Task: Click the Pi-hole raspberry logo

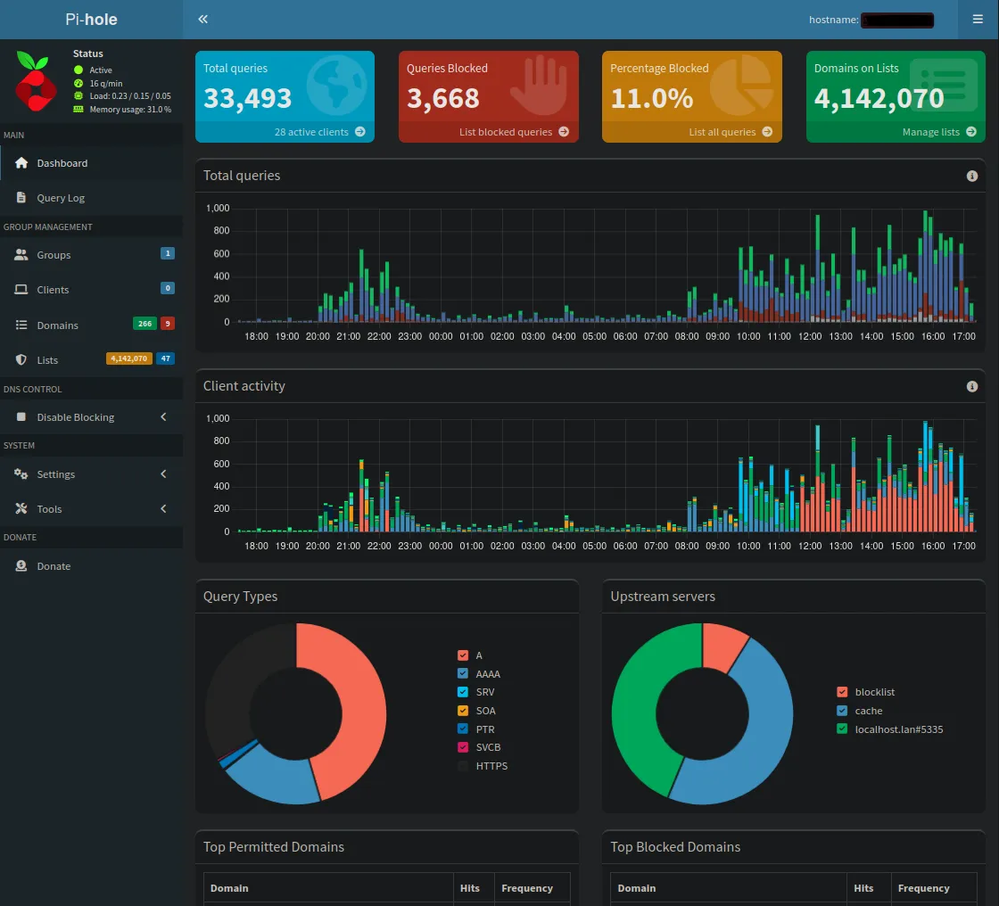Action: coord(35,82)
